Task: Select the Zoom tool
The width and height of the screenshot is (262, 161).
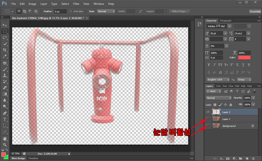Action: (x=4, y=144)
